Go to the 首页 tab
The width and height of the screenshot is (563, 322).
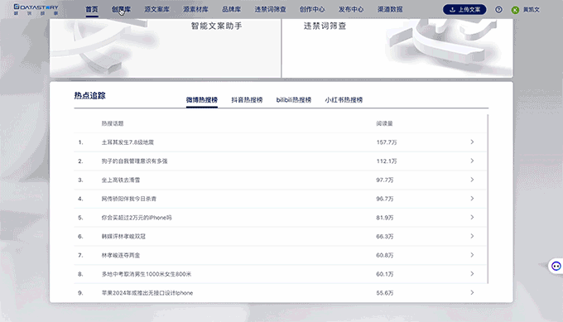[x=92, y=9]
